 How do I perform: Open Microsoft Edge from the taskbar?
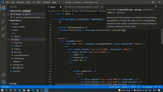[x=33, y=90]
